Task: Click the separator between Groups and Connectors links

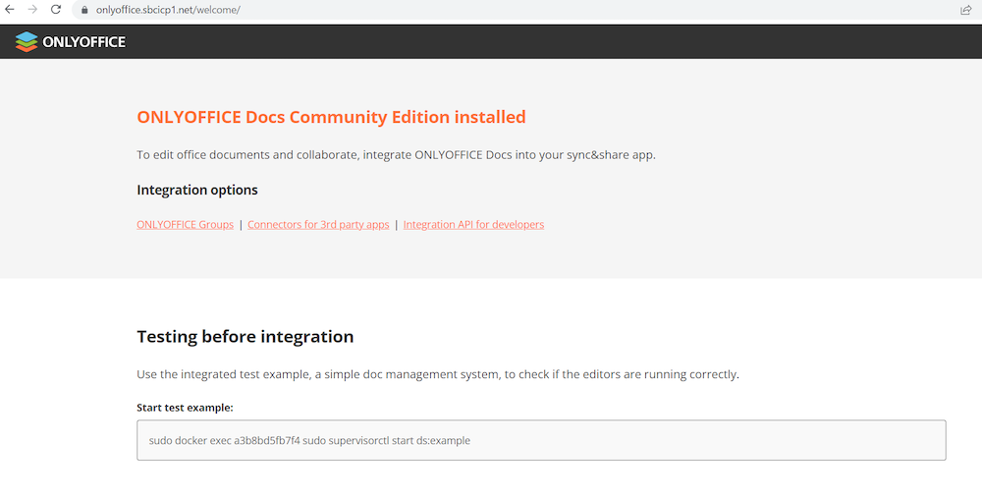Action: pyautogui.click(x=241, y=224)
